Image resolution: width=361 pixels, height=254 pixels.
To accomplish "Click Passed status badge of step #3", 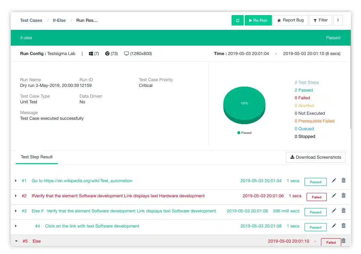I will tap(315, 212).
